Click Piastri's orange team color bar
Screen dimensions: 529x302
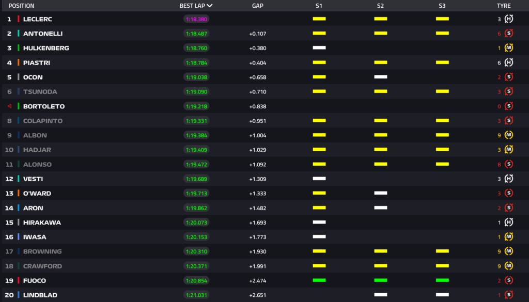point(19,62)
